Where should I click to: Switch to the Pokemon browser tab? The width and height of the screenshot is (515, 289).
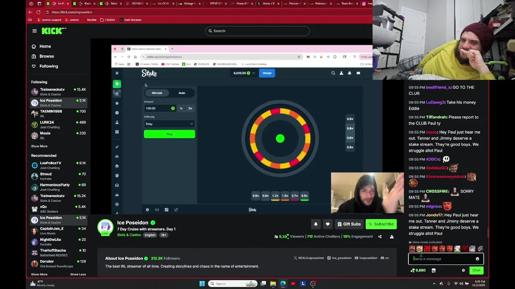click(x=321, y=4)
